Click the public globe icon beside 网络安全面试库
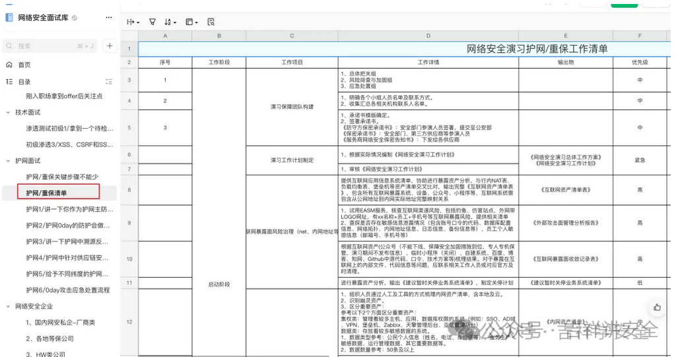 point(74,18)
